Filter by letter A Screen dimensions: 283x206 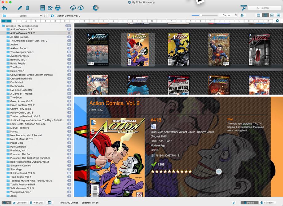[x=26, y=21]
